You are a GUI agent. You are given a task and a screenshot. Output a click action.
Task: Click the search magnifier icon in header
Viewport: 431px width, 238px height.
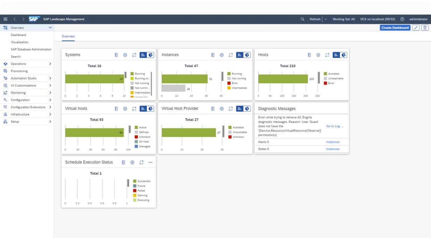click(x=303, y=19)
